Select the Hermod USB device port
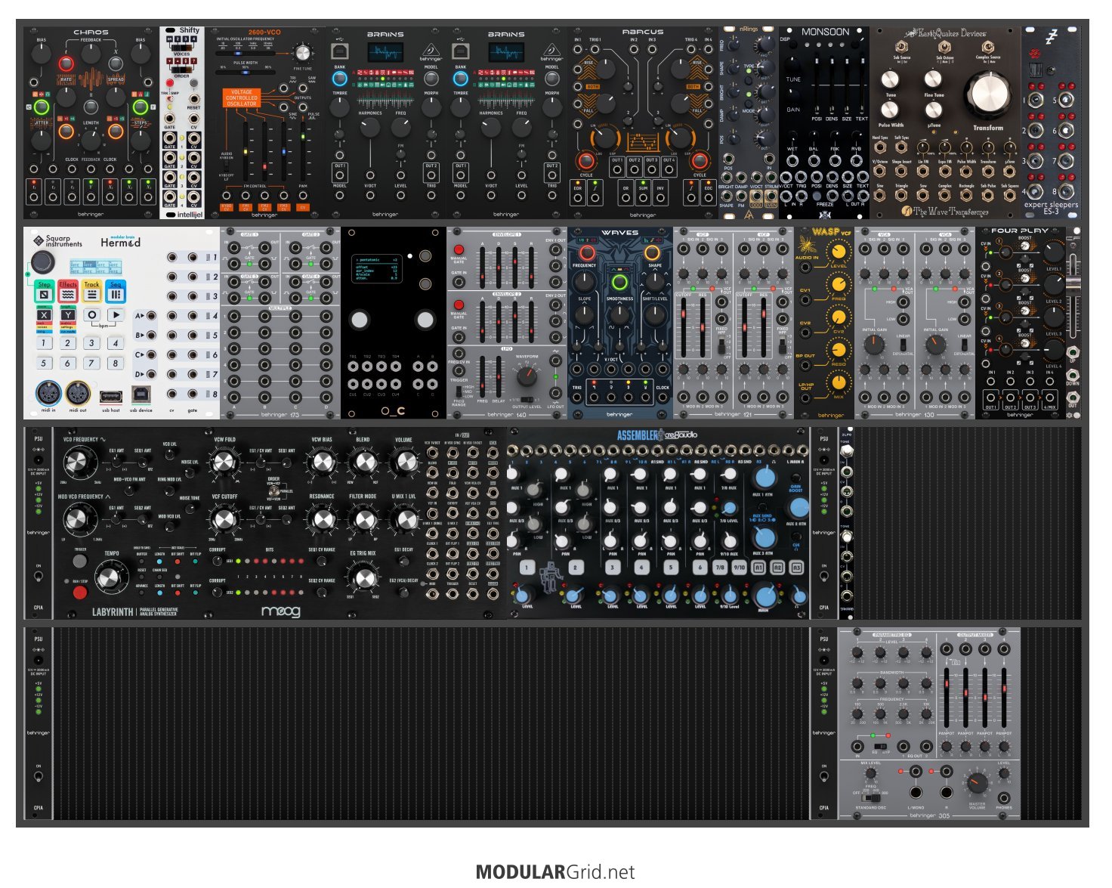The height and width of the screenshot is (888, 1112). [141, 394]
